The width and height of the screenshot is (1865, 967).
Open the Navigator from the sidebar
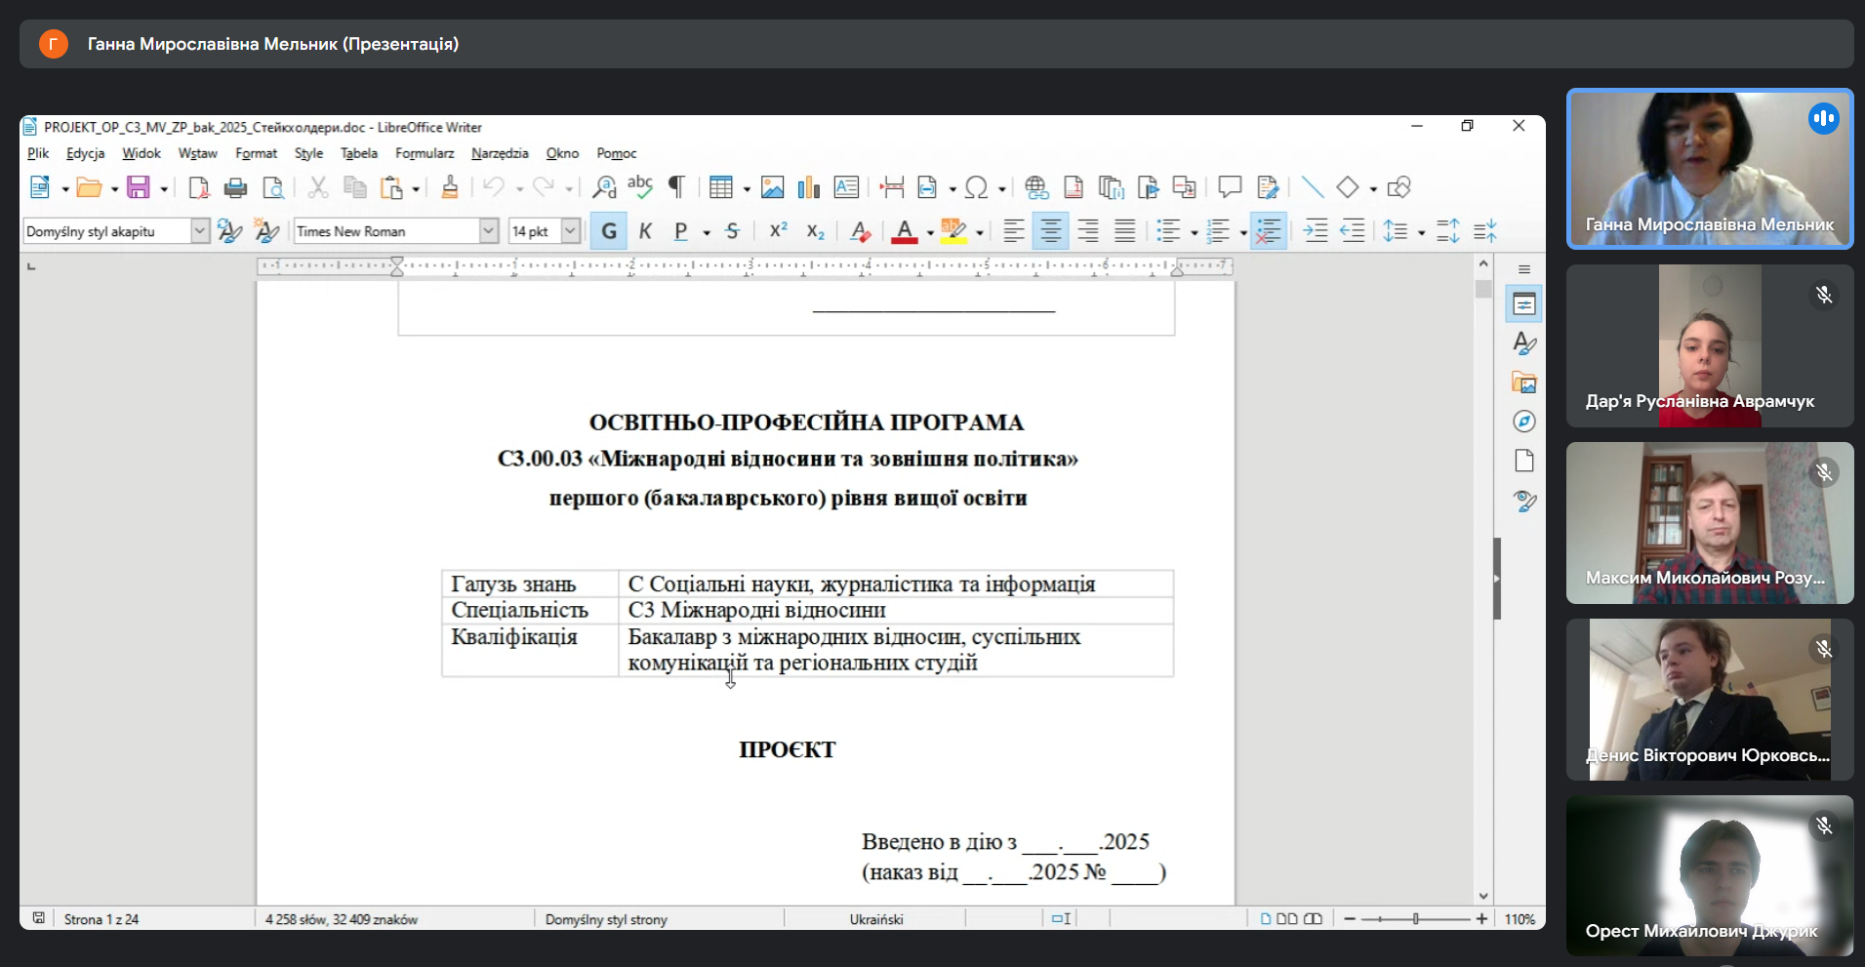[1523, 422]
